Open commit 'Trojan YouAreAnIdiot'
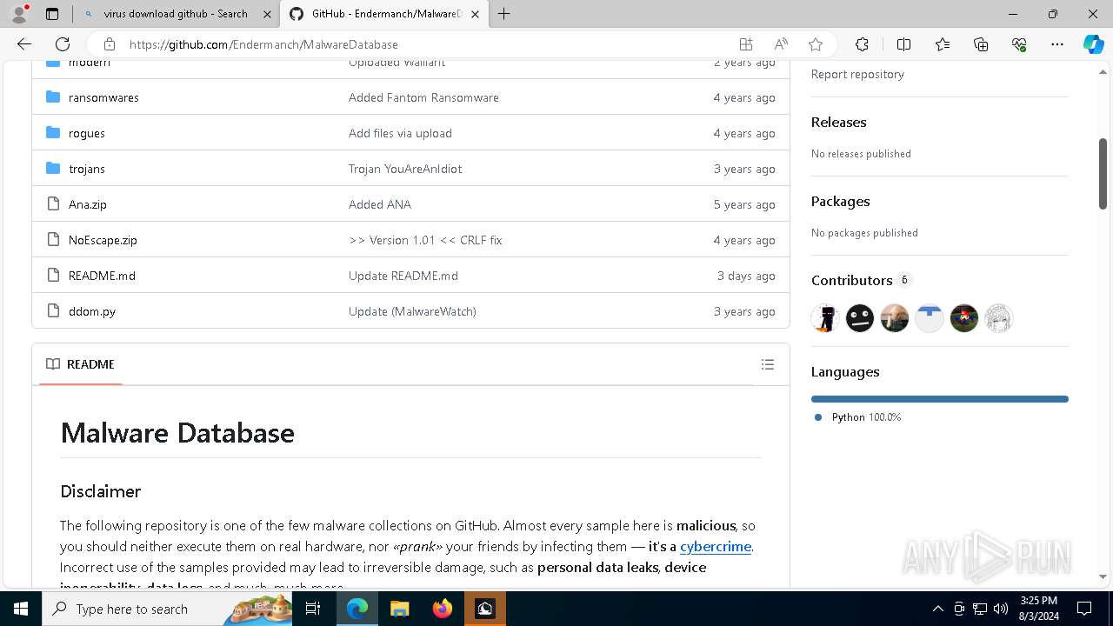1113x626 pixels. (405, 169)
